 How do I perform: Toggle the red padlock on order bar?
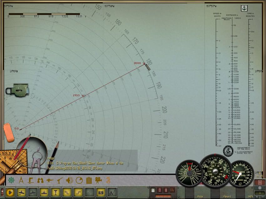pos(2,192)
